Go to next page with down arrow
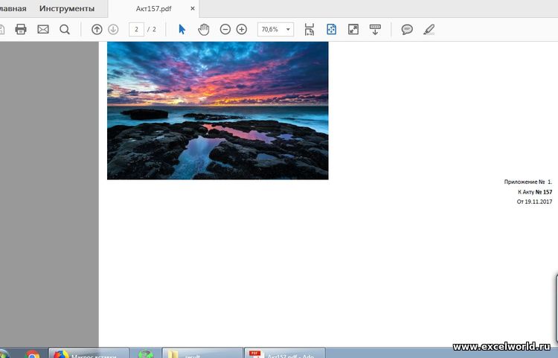The height and width of the screenshot is (358, 558). [113, 29]
